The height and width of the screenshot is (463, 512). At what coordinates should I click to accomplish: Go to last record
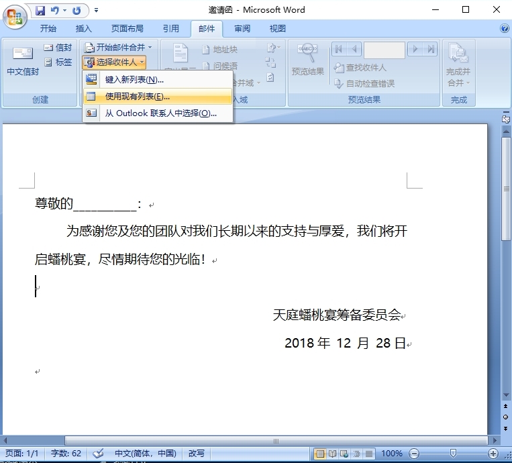[430, 49]
